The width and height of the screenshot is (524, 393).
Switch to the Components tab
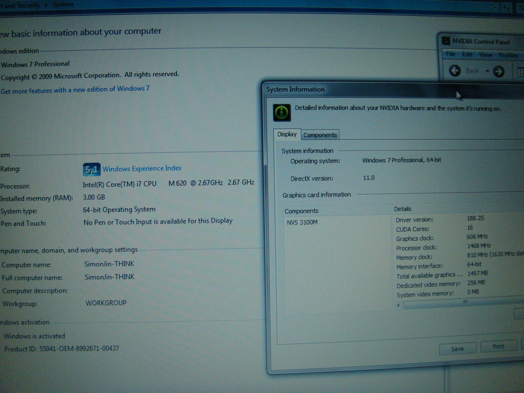(x=320, y=135)
